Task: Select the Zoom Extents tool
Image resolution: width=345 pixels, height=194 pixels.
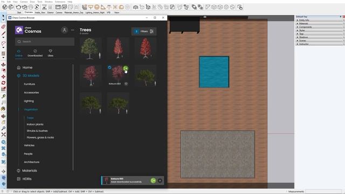Action: coord(3,134)
